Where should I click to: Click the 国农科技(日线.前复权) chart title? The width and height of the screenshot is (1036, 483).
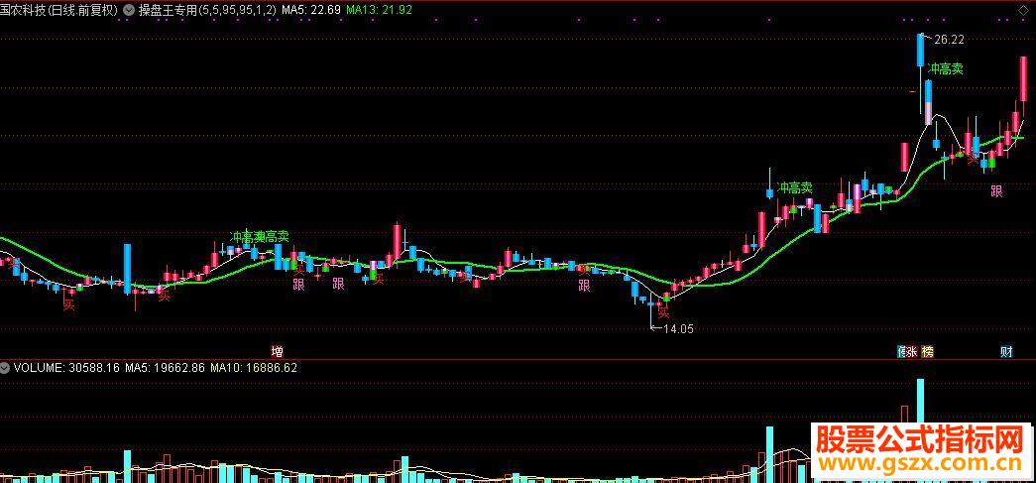(59, 10)
